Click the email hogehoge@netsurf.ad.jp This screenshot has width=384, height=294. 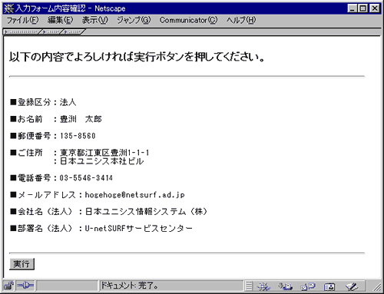[134, 195]
